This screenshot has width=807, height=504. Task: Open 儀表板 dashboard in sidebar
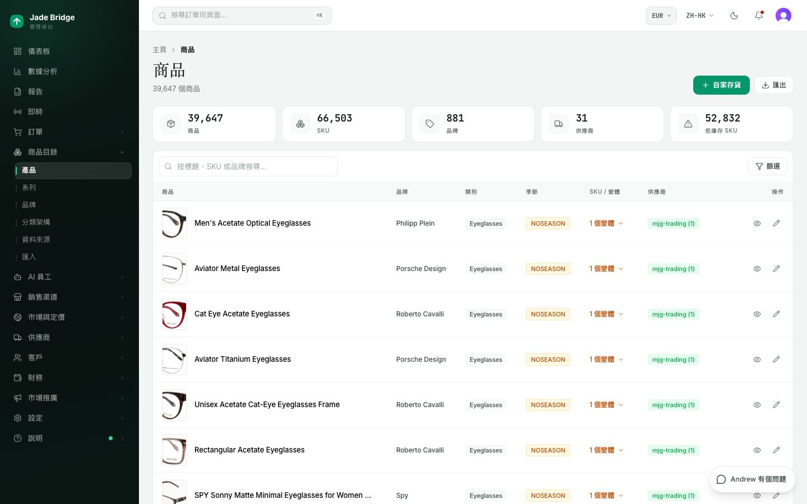[69, 52]
